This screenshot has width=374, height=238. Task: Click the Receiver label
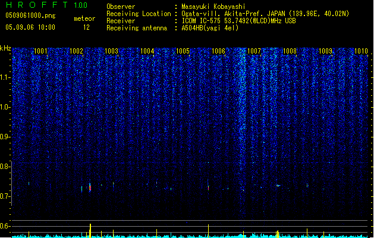click(x=121, y=21)
